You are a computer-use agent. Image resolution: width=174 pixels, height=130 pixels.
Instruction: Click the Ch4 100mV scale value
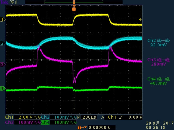[62, 122]
